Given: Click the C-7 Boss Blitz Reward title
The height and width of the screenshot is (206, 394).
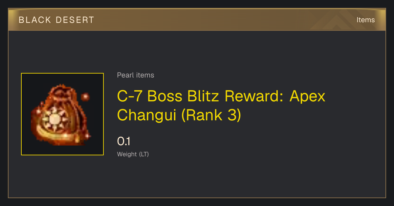Looking at the screenshot, I should tap(221, 105).
